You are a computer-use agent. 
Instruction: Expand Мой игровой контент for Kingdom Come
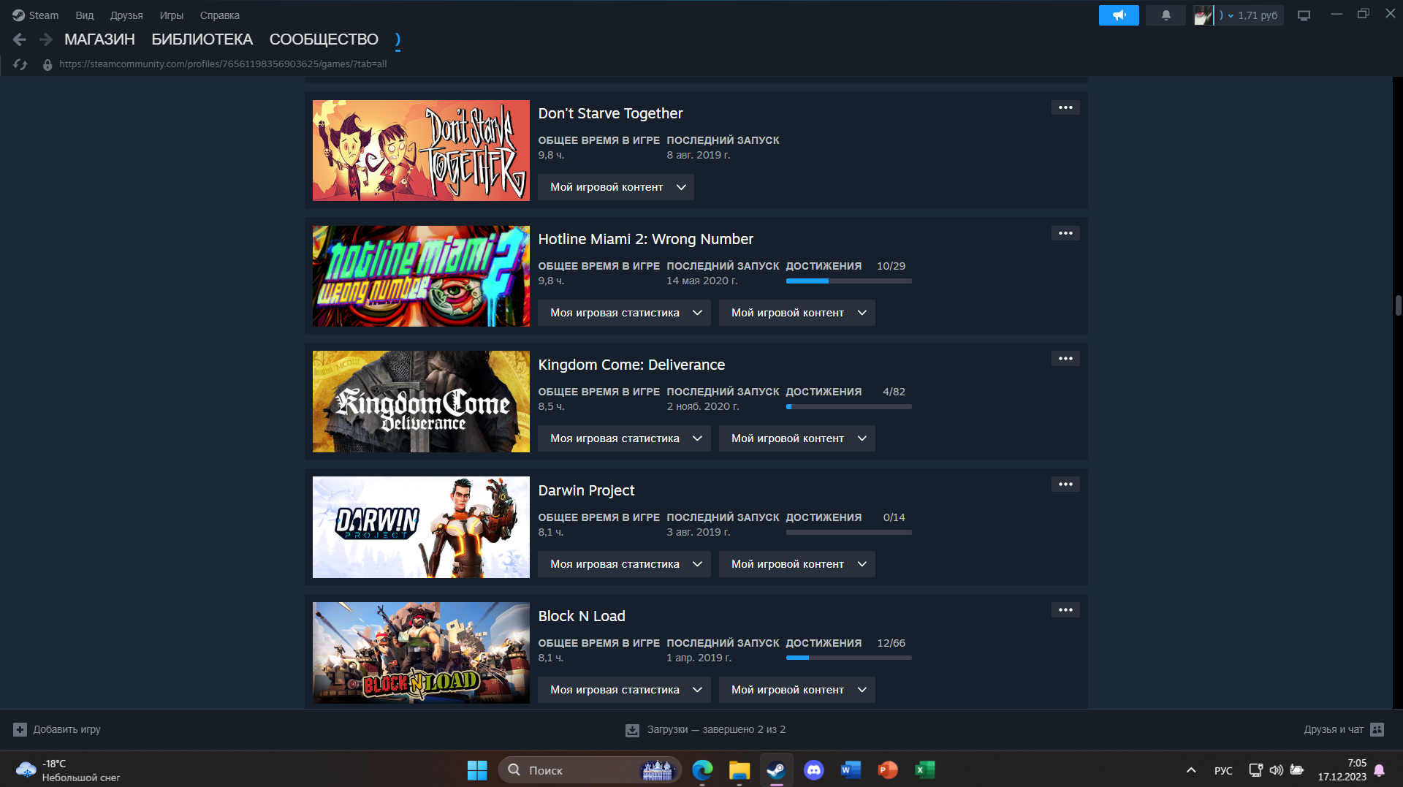click(x=797, y=438)
